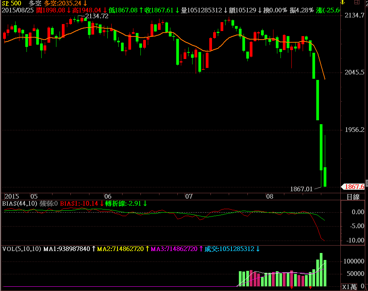Open the window layout grid icon

point(357,2)
